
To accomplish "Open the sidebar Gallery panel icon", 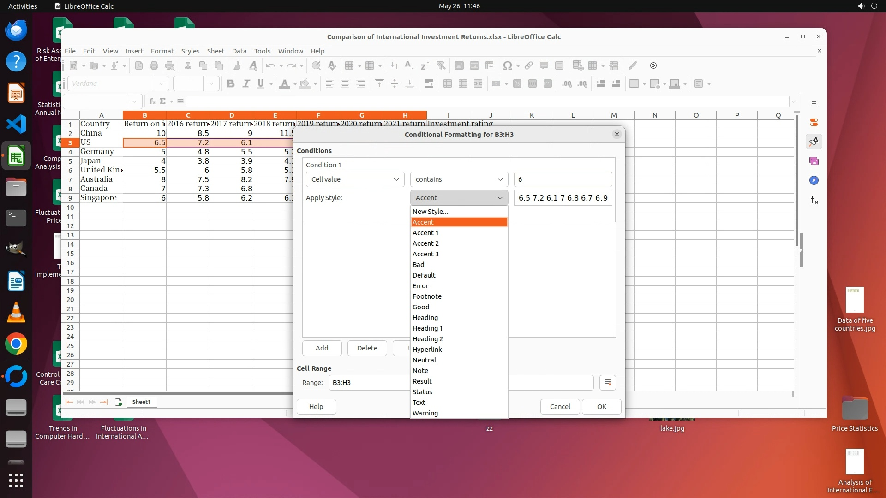I will [814, 161].
